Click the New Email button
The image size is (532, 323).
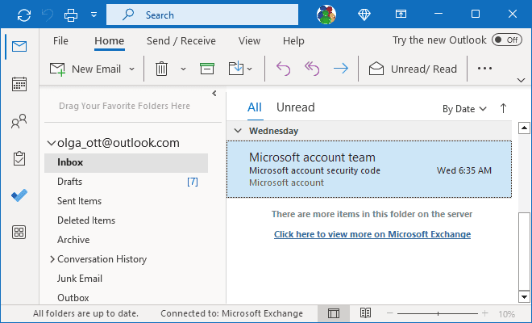[85, 69]
